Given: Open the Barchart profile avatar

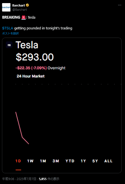Looking at the screenshot, I should tap(6, 7).
